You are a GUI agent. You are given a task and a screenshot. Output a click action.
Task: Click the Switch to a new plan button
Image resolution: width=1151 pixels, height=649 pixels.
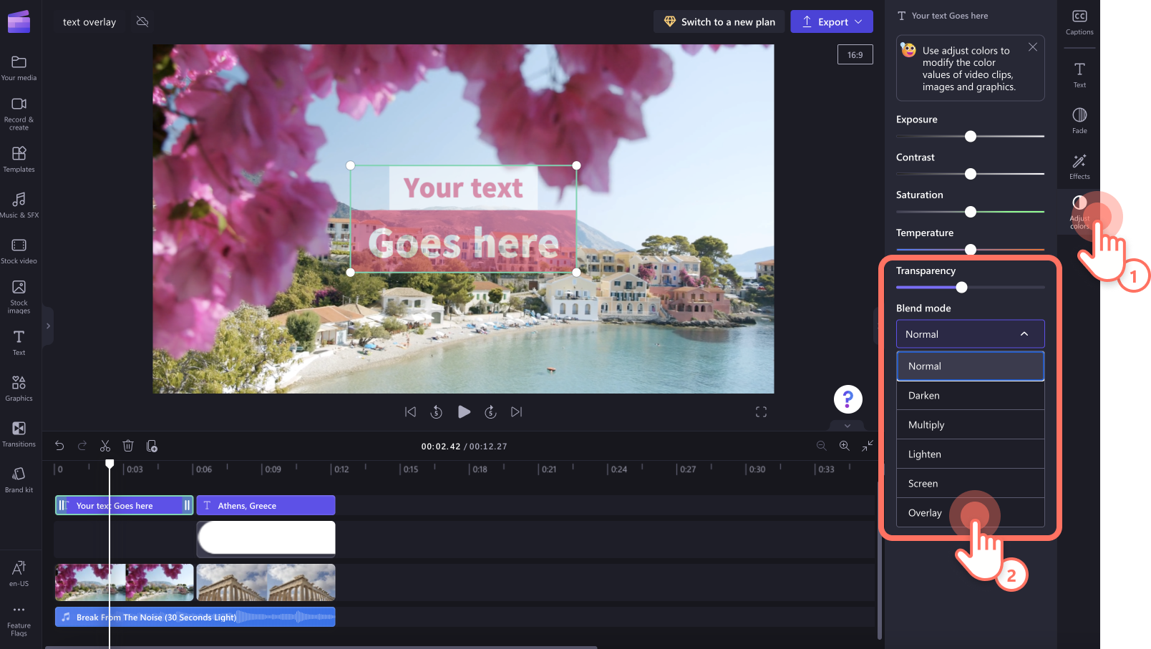[x=719, y=21]
